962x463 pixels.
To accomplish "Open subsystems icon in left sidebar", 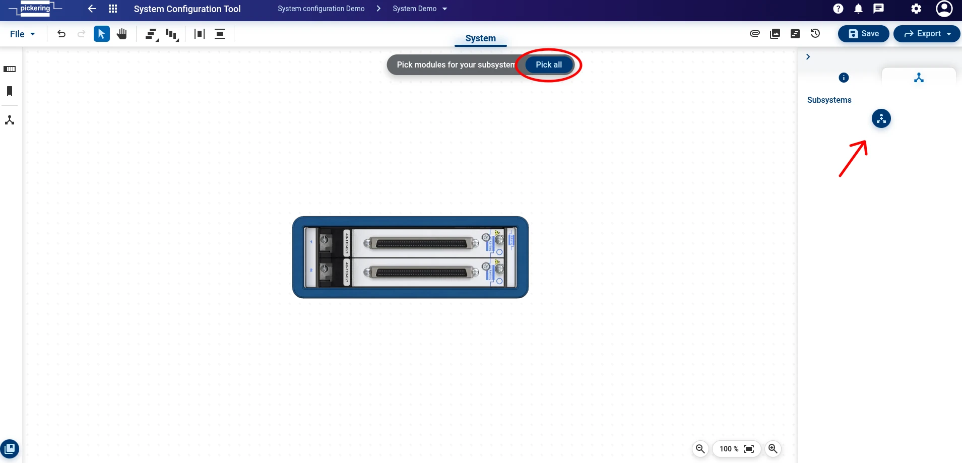I will 10,120.
